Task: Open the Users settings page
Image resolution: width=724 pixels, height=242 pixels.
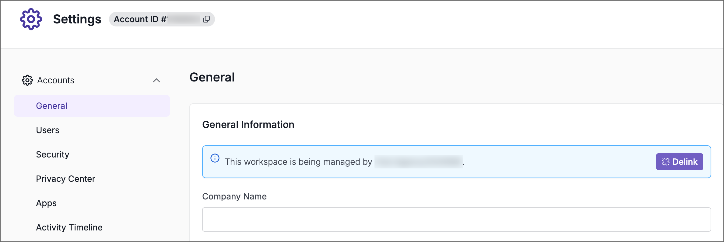Action: [47, 130]
